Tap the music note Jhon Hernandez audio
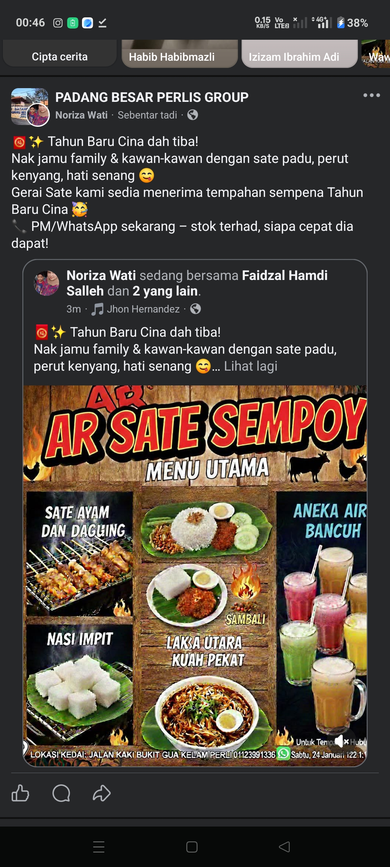The height and width of the screenshot is (867, 390). click(135, 309)
